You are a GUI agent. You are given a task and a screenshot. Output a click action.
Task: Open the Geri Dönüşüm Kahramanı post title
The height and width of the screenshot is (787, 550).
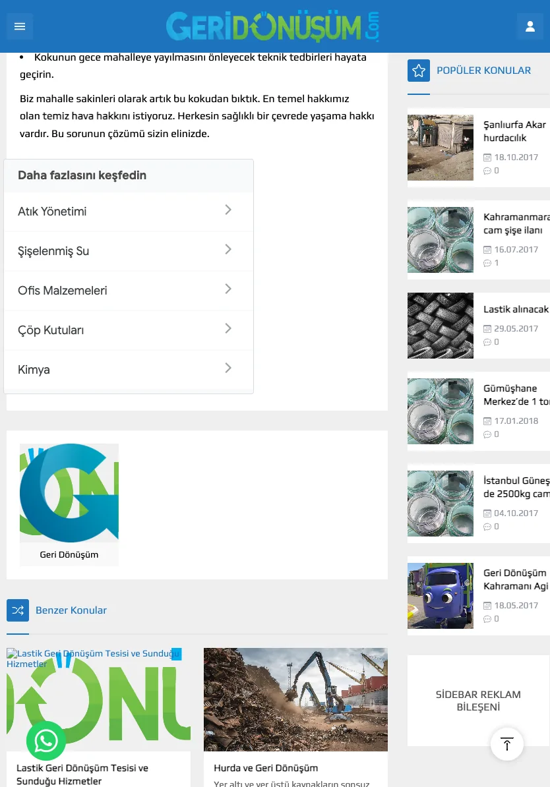(516, 580)
